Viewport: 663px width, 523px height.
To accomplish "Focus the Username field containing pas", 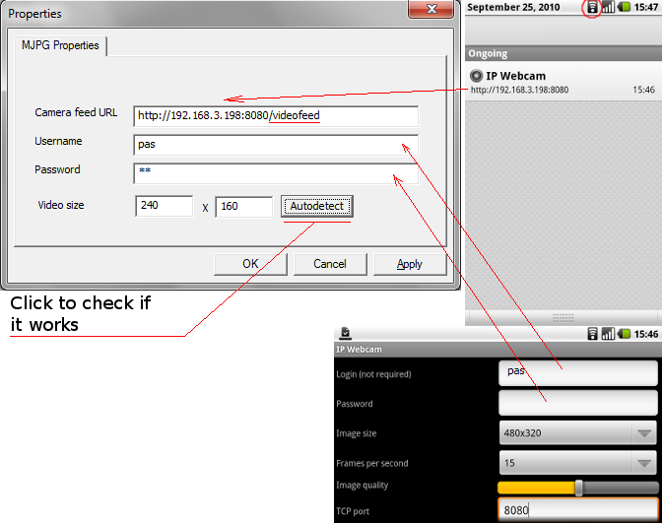I will 276,144.
